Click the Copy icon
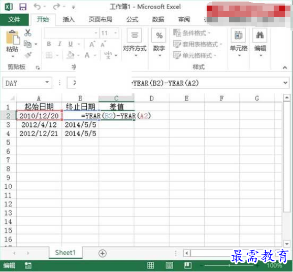The height and width of the screenshot is (272, 293). pos(28,44)
